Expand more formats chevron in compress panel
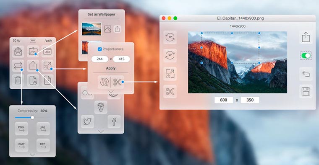 pyautogui.click(x=32, y=155)
